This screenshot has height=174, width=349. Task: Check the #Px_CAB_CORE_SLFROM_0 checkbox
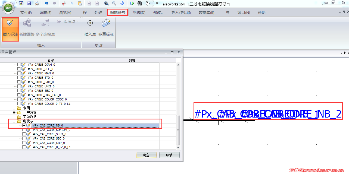[24, 130]
